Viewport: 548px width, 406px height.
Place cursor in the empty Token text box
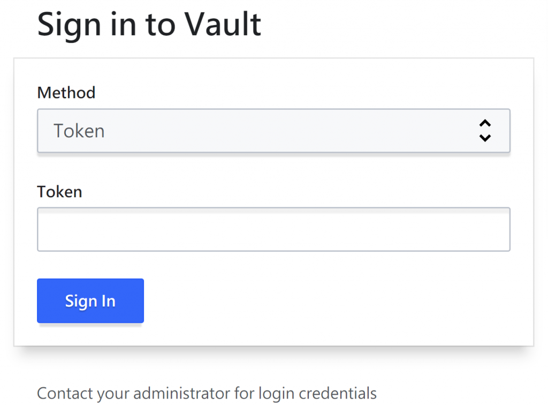(273, 229)
